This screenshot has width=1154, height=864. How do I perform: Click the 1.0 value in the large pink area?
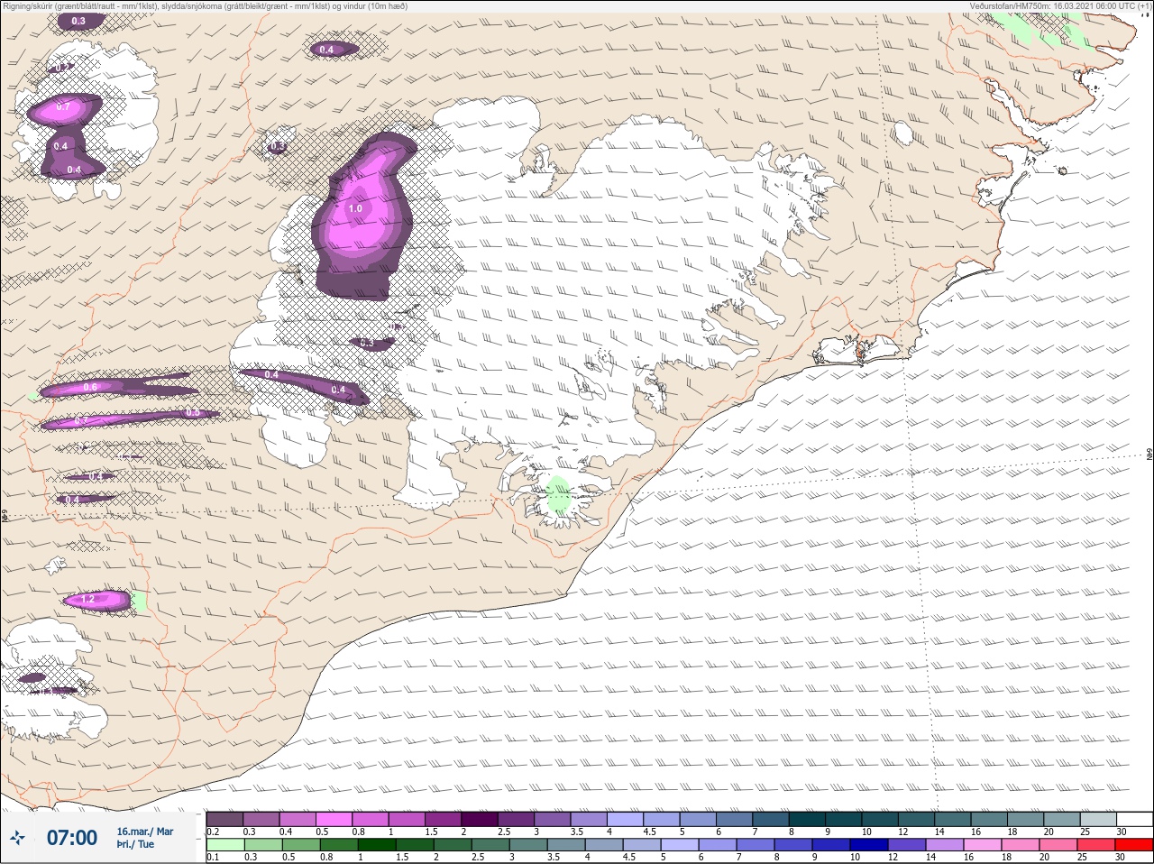click(x=355, y=208)
